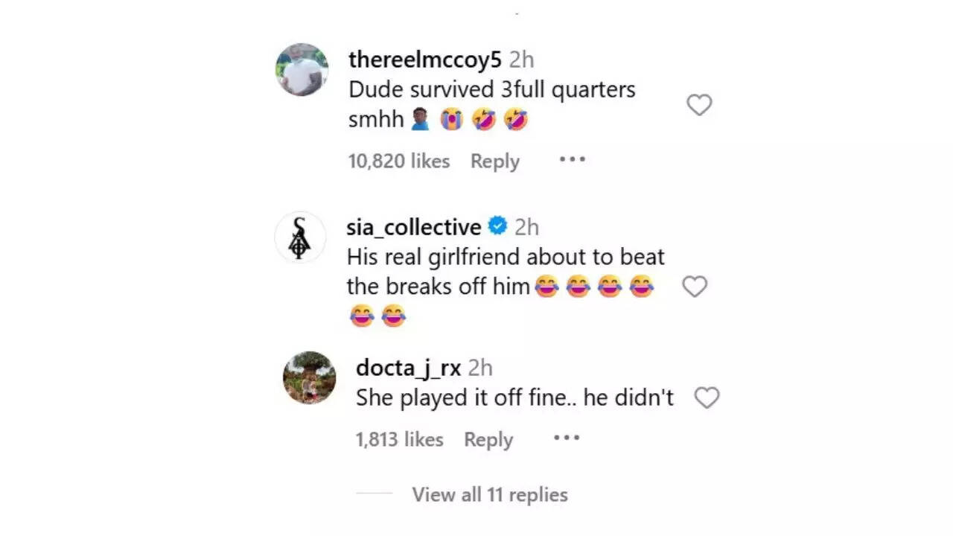This screenshot has height=536, width=953.
Task: Reply to thereelmccoy5's comment
Action: pos(494,161)
